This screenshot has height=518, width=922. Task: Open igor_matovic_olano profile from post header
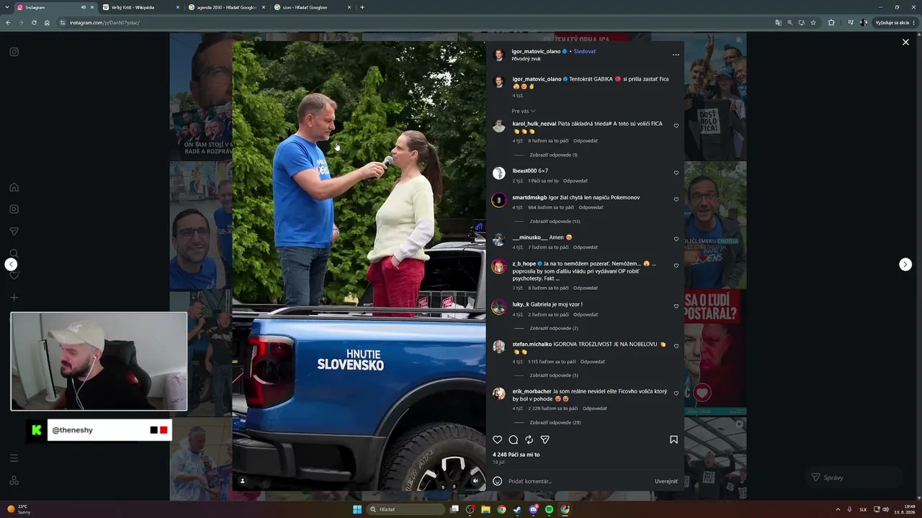[x=536, y=52]
